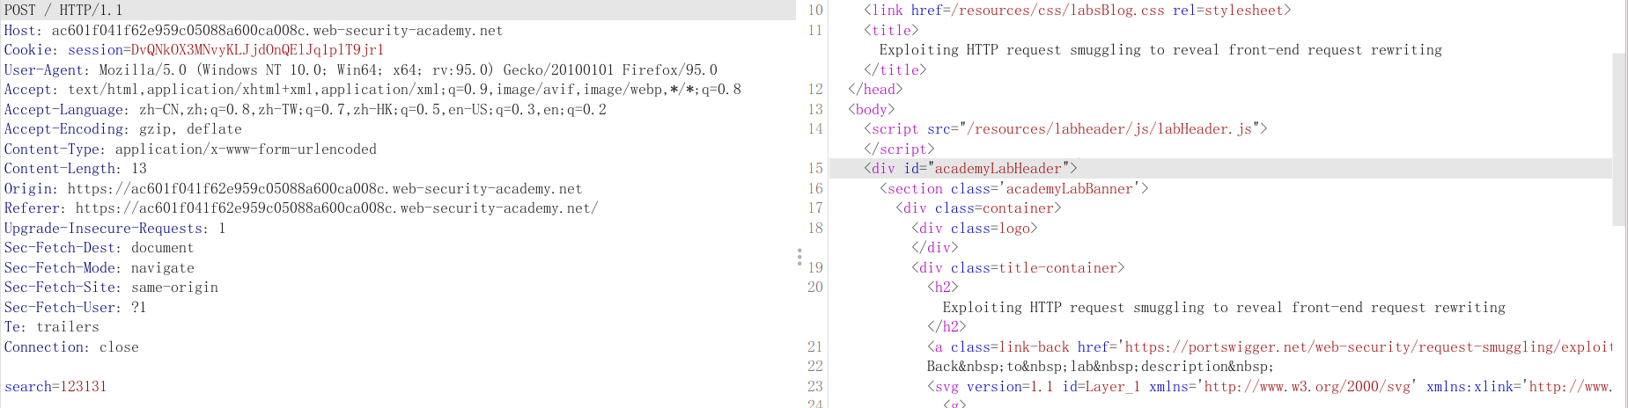This screenshot has width=1628, height=408.
Task: Click the 'Connection: close' header
Action: pyautogui.click(x=71, y=346)
